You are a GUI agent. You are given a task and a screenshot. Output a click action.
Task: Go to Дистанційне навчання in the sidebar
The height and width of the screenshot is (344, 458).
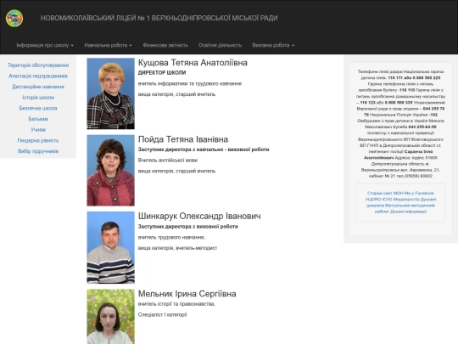click(x=38, y=87)
